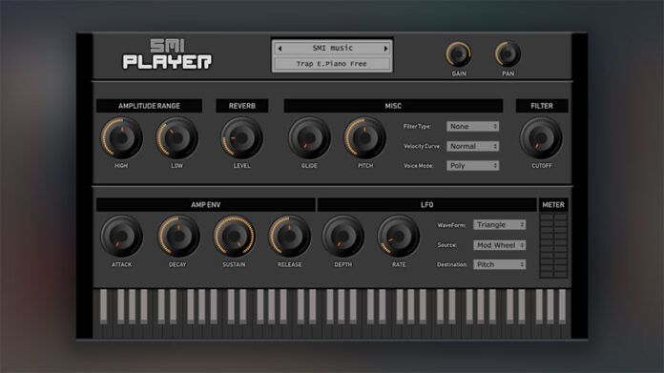
Task: Click the Destination label
Action: point(452,264)
